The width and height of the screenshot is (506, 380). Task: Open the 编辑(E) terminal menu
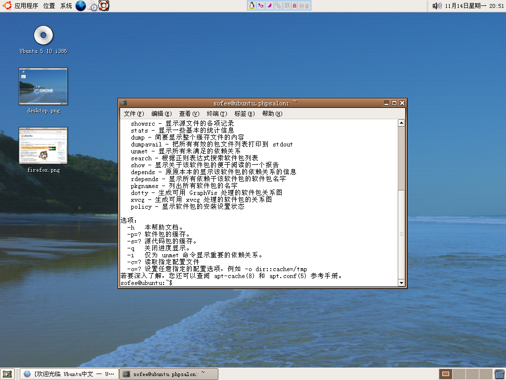[162, 114]
